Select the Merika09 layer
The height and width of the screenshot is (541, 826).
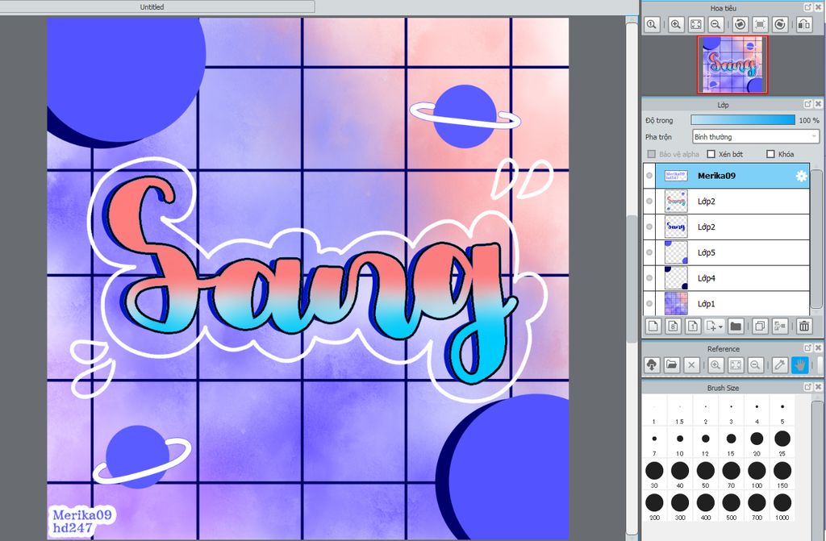point(732,176)
